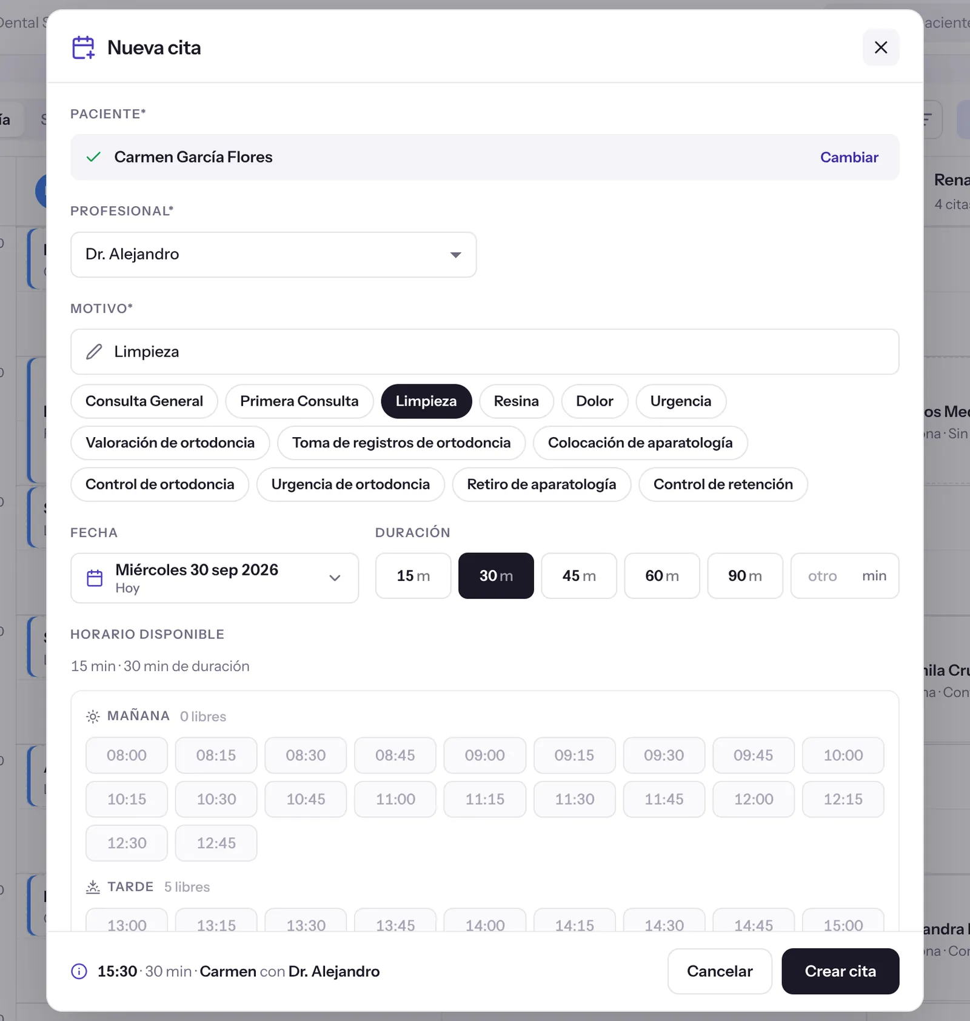Set duration to 90 m
Image resolution: width=970 pixels, height=1021 pixels.
tap(745, 576)
